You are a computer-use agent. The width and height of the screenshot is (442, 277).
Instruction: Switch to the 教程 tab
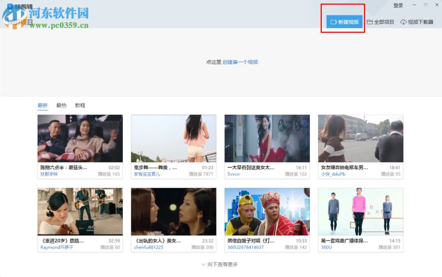[x=80, y=106]
